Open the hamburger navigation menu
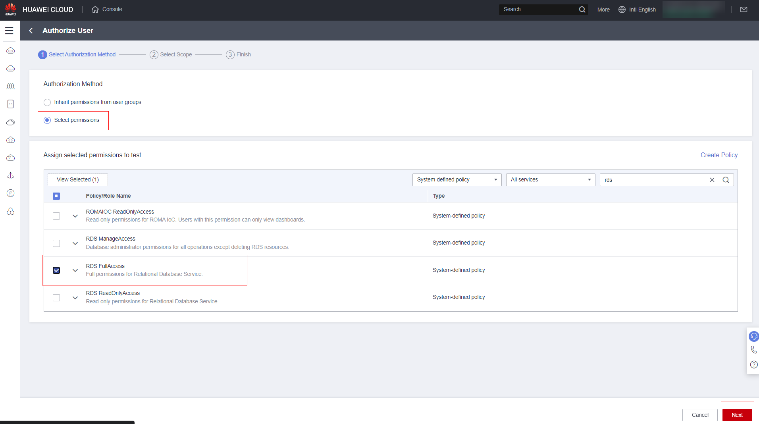The height and width of the screenshot is (424, 759). tap(9, 31)
